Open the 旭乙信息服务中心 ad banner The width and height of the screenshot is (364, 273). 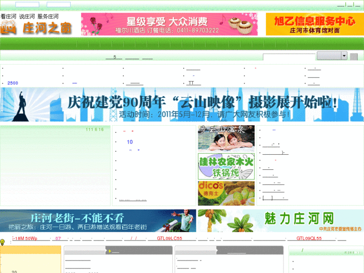click(315, 24)
